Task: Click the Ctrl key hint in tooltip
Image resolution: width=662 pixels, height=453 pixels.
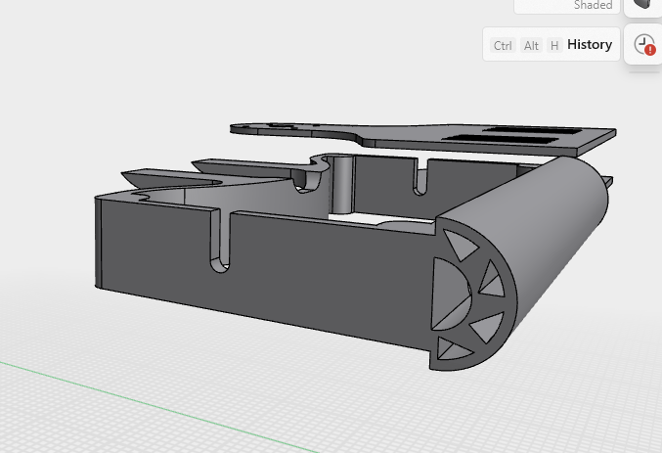Action: (503, 46)
